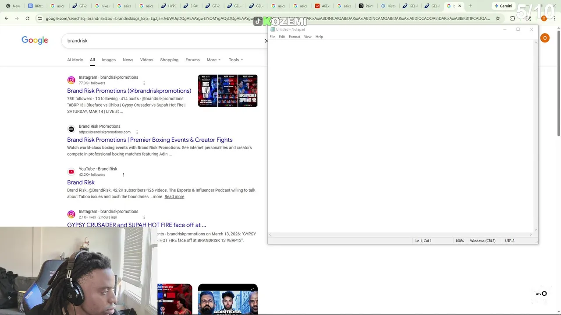
Task: Click the Brand Risk Promotions site favicon
Action: [x=71, y=129]
